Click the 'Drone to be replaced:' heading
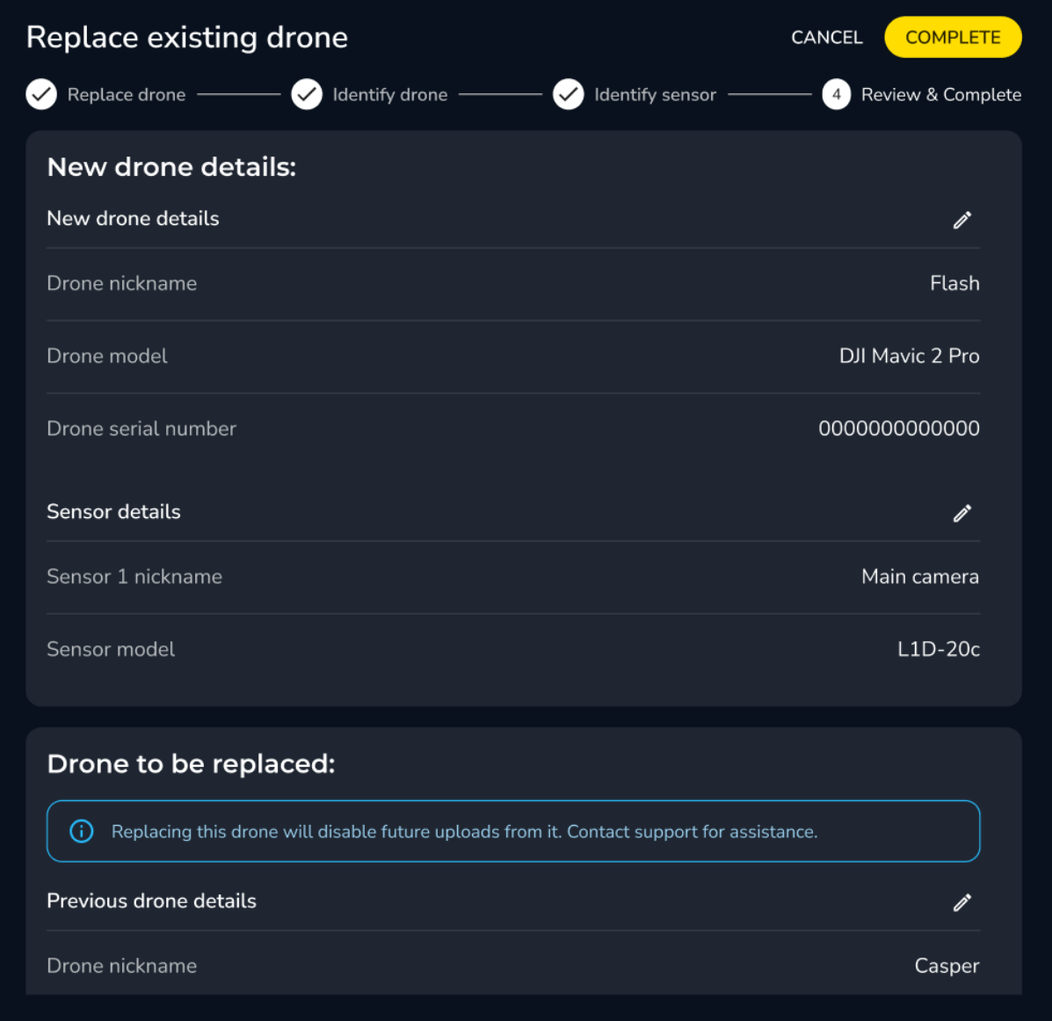The image size is (1052, 1021). point(191,763)
